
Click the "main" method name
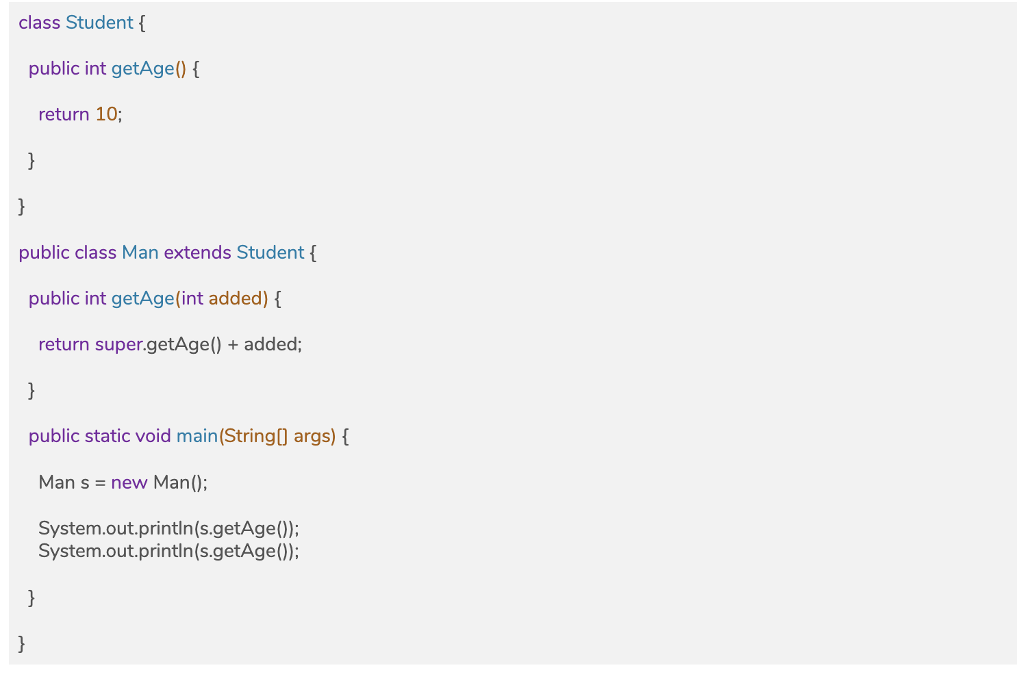click(x=197, y=436)
